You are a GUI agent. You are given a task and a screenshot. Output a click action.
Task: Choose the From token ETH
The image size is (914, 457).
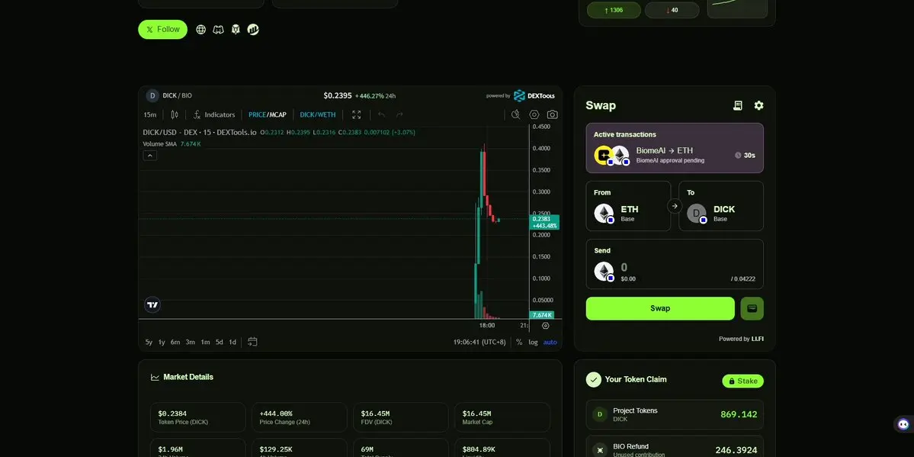point(628,206)
